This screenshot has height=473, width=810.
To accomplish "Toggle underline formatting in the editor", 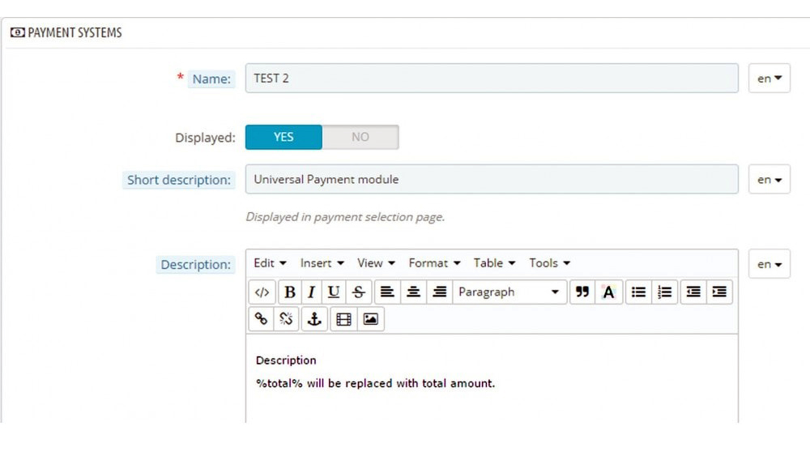I will tap(334, 292).
